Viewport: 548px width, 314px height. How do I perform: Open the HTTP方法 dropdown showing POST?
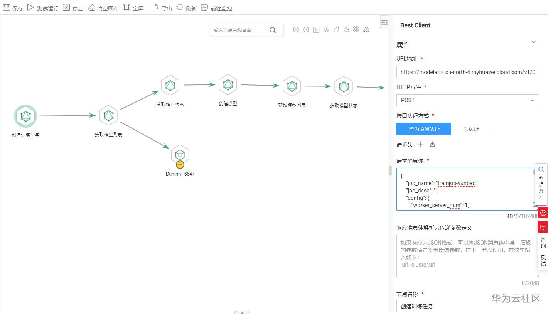(467, 100)
